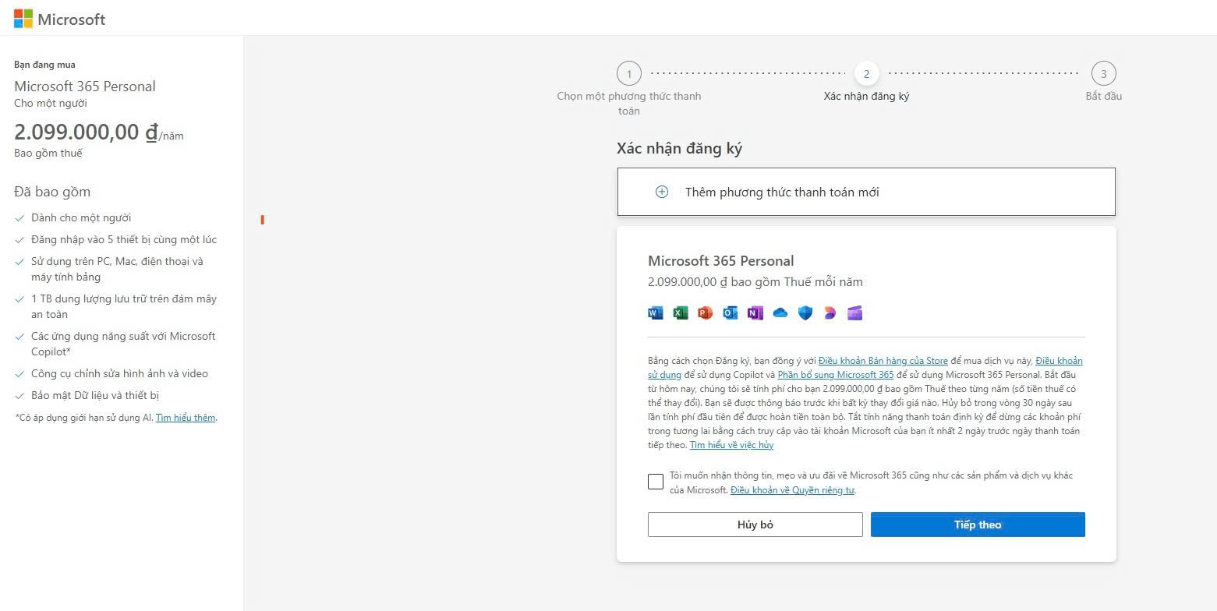The image size is (1217, 611).
Task: Click the Word app icon
Action: (x=656, y=313)
